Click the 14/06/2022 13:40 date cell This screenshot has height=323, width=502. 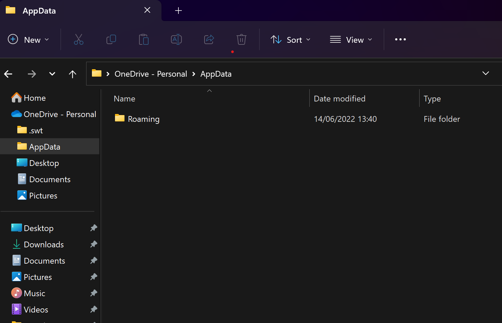pos(345,119)
